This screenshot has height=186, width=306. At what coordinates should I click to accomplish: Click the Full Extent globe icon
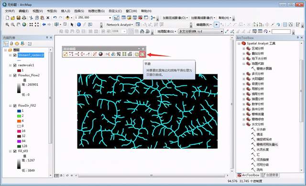point(24,24)
